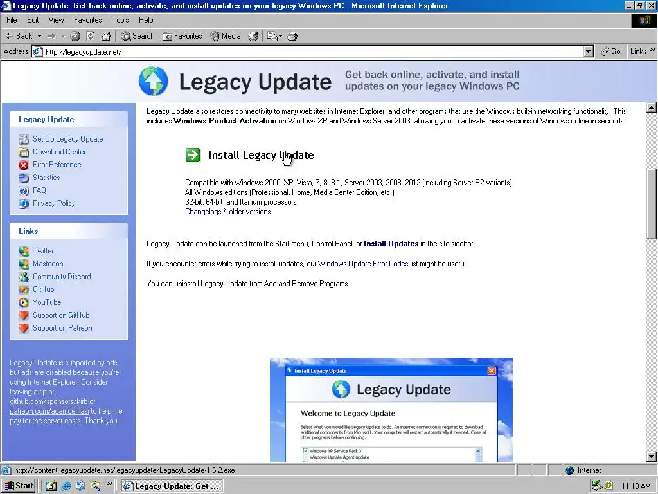This screenshot has width=658, height=494.
Task: Click the vertical scrollbar thumb
Action: coord(652,203)
